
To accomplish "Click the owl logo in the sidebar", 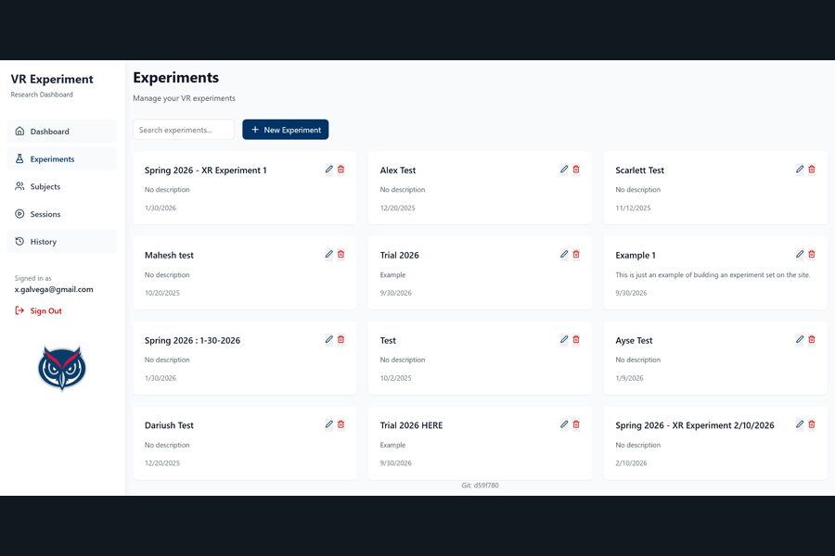I will pyautogui.click(x=62, y=368).
